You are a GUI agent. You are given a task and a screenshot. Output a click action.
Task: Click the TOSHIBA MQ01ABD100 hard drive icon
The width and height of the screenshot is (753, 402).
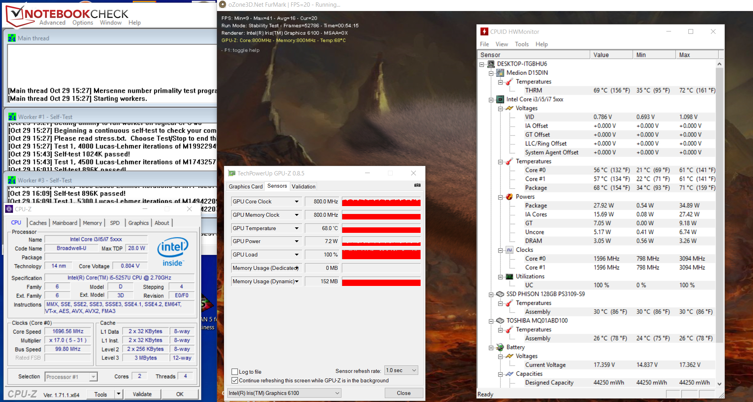point(500,321)
